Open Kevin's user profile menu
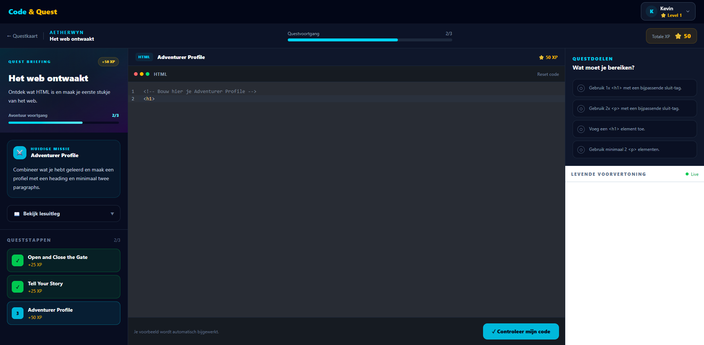Image resolution: width=704 pixels, height=345 pixels. pyautogui.click(x=668, y=11)
